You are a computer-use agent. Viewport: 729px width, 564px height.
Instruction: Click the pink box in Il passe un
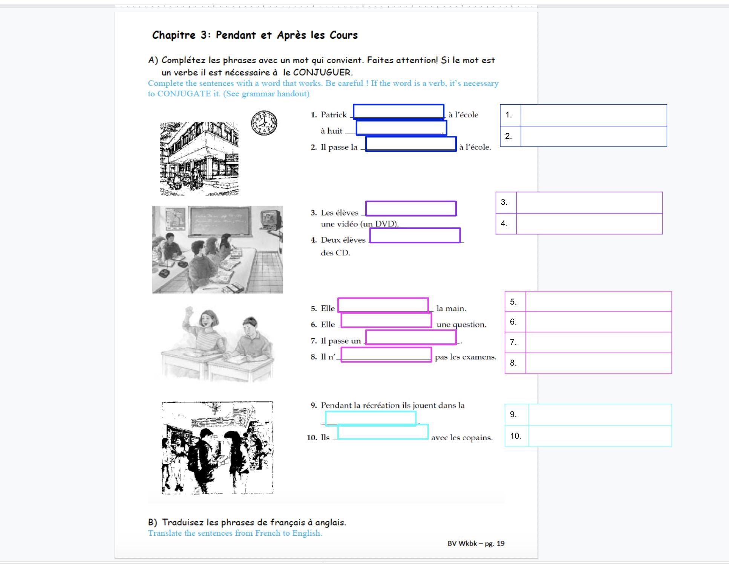coord(411,337)
